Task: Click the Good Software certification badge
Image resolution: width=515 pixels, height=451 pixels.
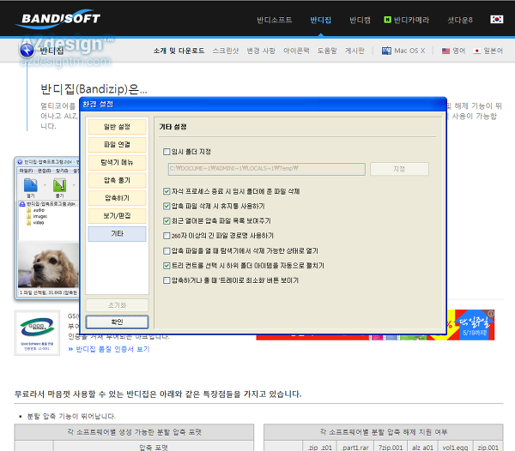Action: tap(37, 333)
